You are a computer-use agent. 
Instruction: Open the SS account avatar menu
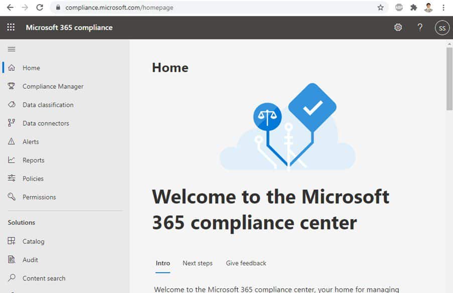coord(442,28)
